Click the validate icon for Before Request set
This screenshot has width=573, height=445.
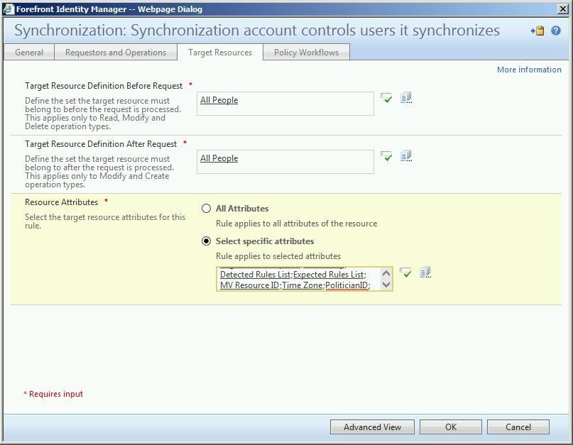point(386,98)
